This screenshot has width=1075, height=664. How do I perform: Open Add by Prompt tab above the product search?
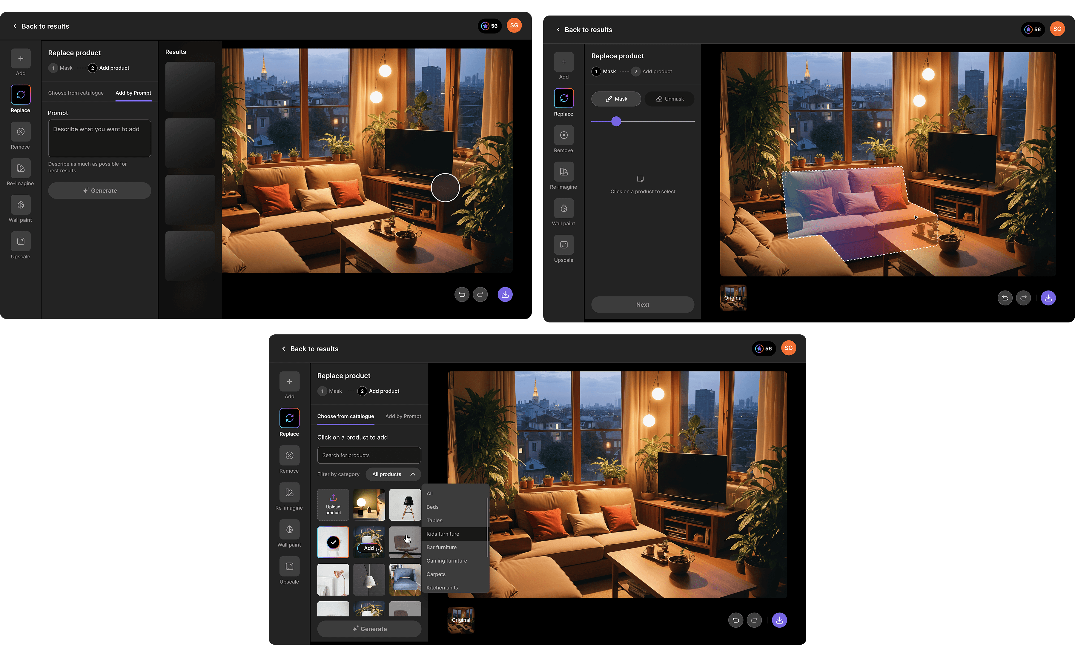click(403, 416)
